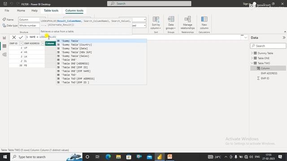Open Data groups

171,23
